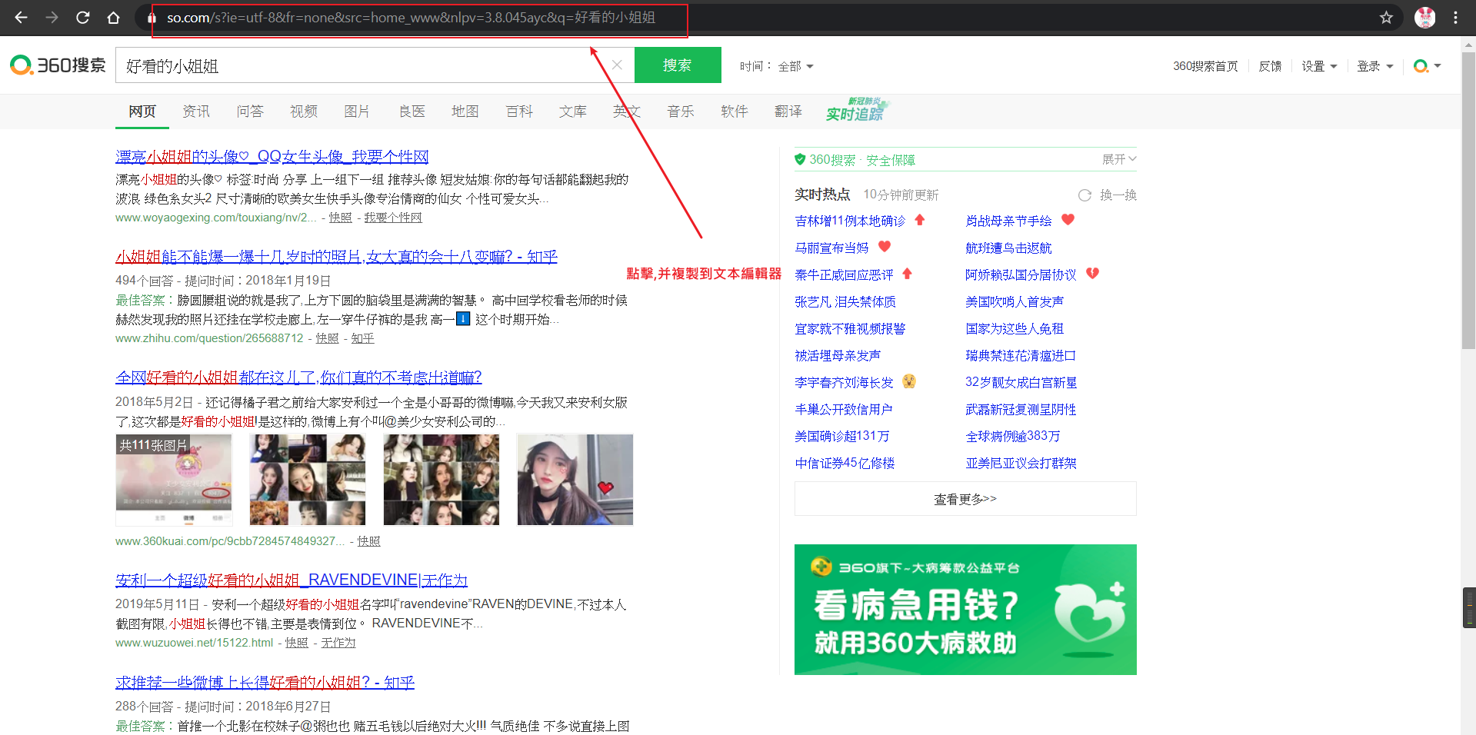1476x735 pixels.
Task: Open the user profile avatar
Action: point(1424,17)
